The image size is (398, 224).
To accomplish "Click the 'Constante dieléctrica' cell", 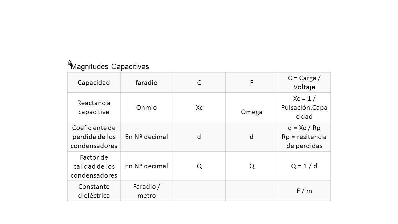I will [x=94, y=191].
